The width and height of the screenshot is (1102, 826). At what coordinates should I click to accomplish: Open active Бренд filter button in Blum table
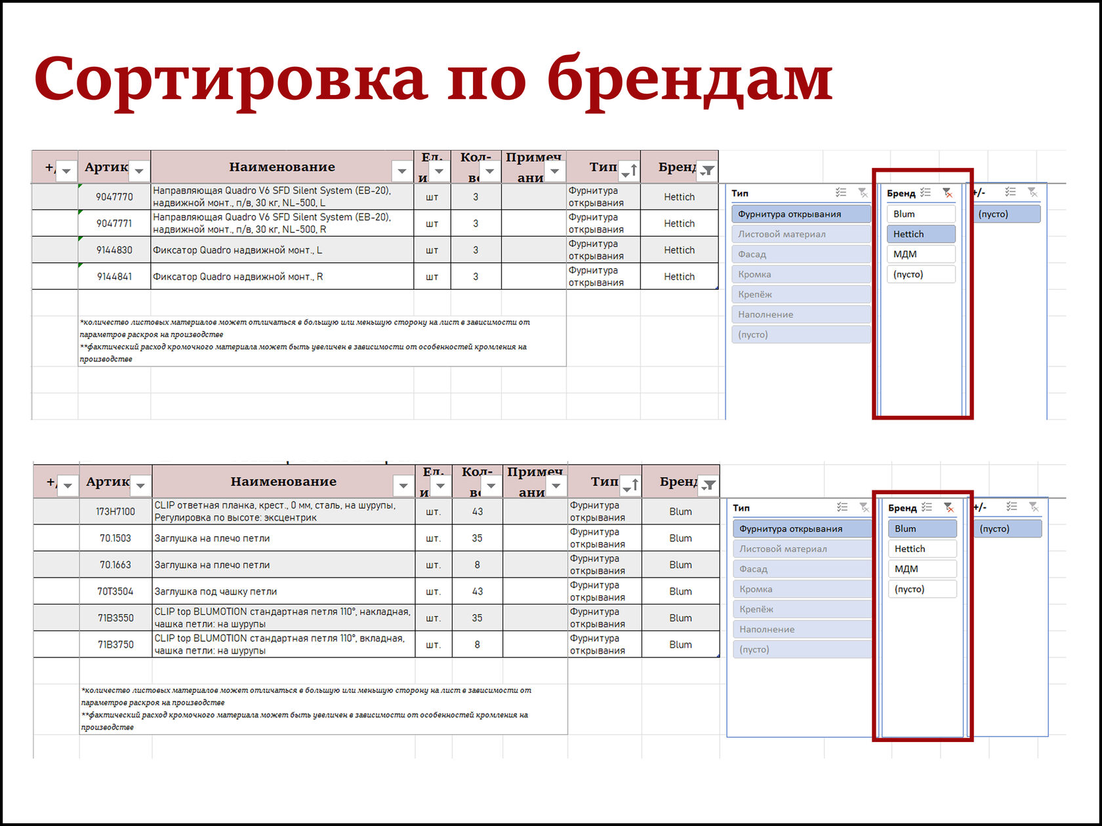coord(708,486)
